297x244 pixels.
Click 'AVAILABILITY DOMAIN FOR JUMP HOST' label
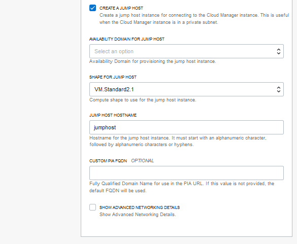click(x=127, y=39)
